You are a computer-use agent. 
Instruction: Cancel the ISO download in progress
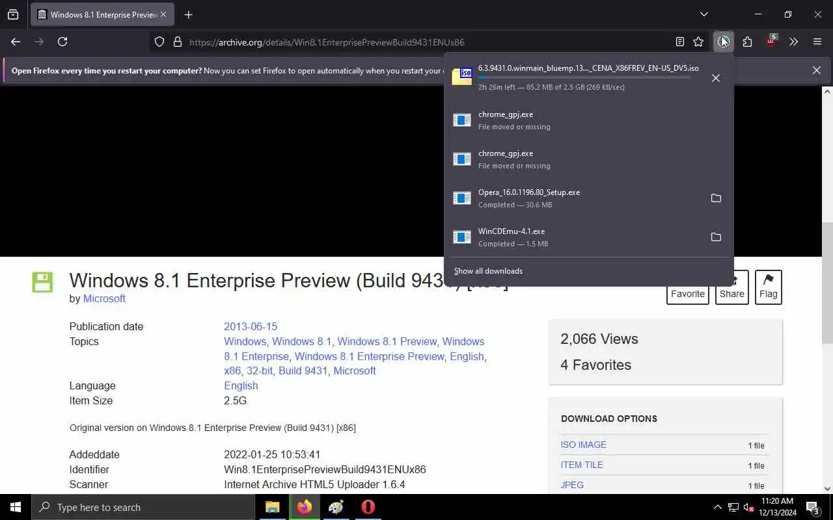pos(715,78)
